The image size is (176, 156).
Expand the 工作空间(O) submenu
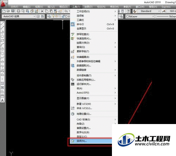coord(94,11)
